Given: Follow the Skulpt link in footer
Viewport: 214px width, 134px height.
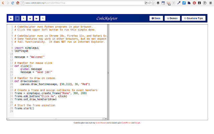Looking at the screenshot, I should pyautogui.click(x=137, y=123).
